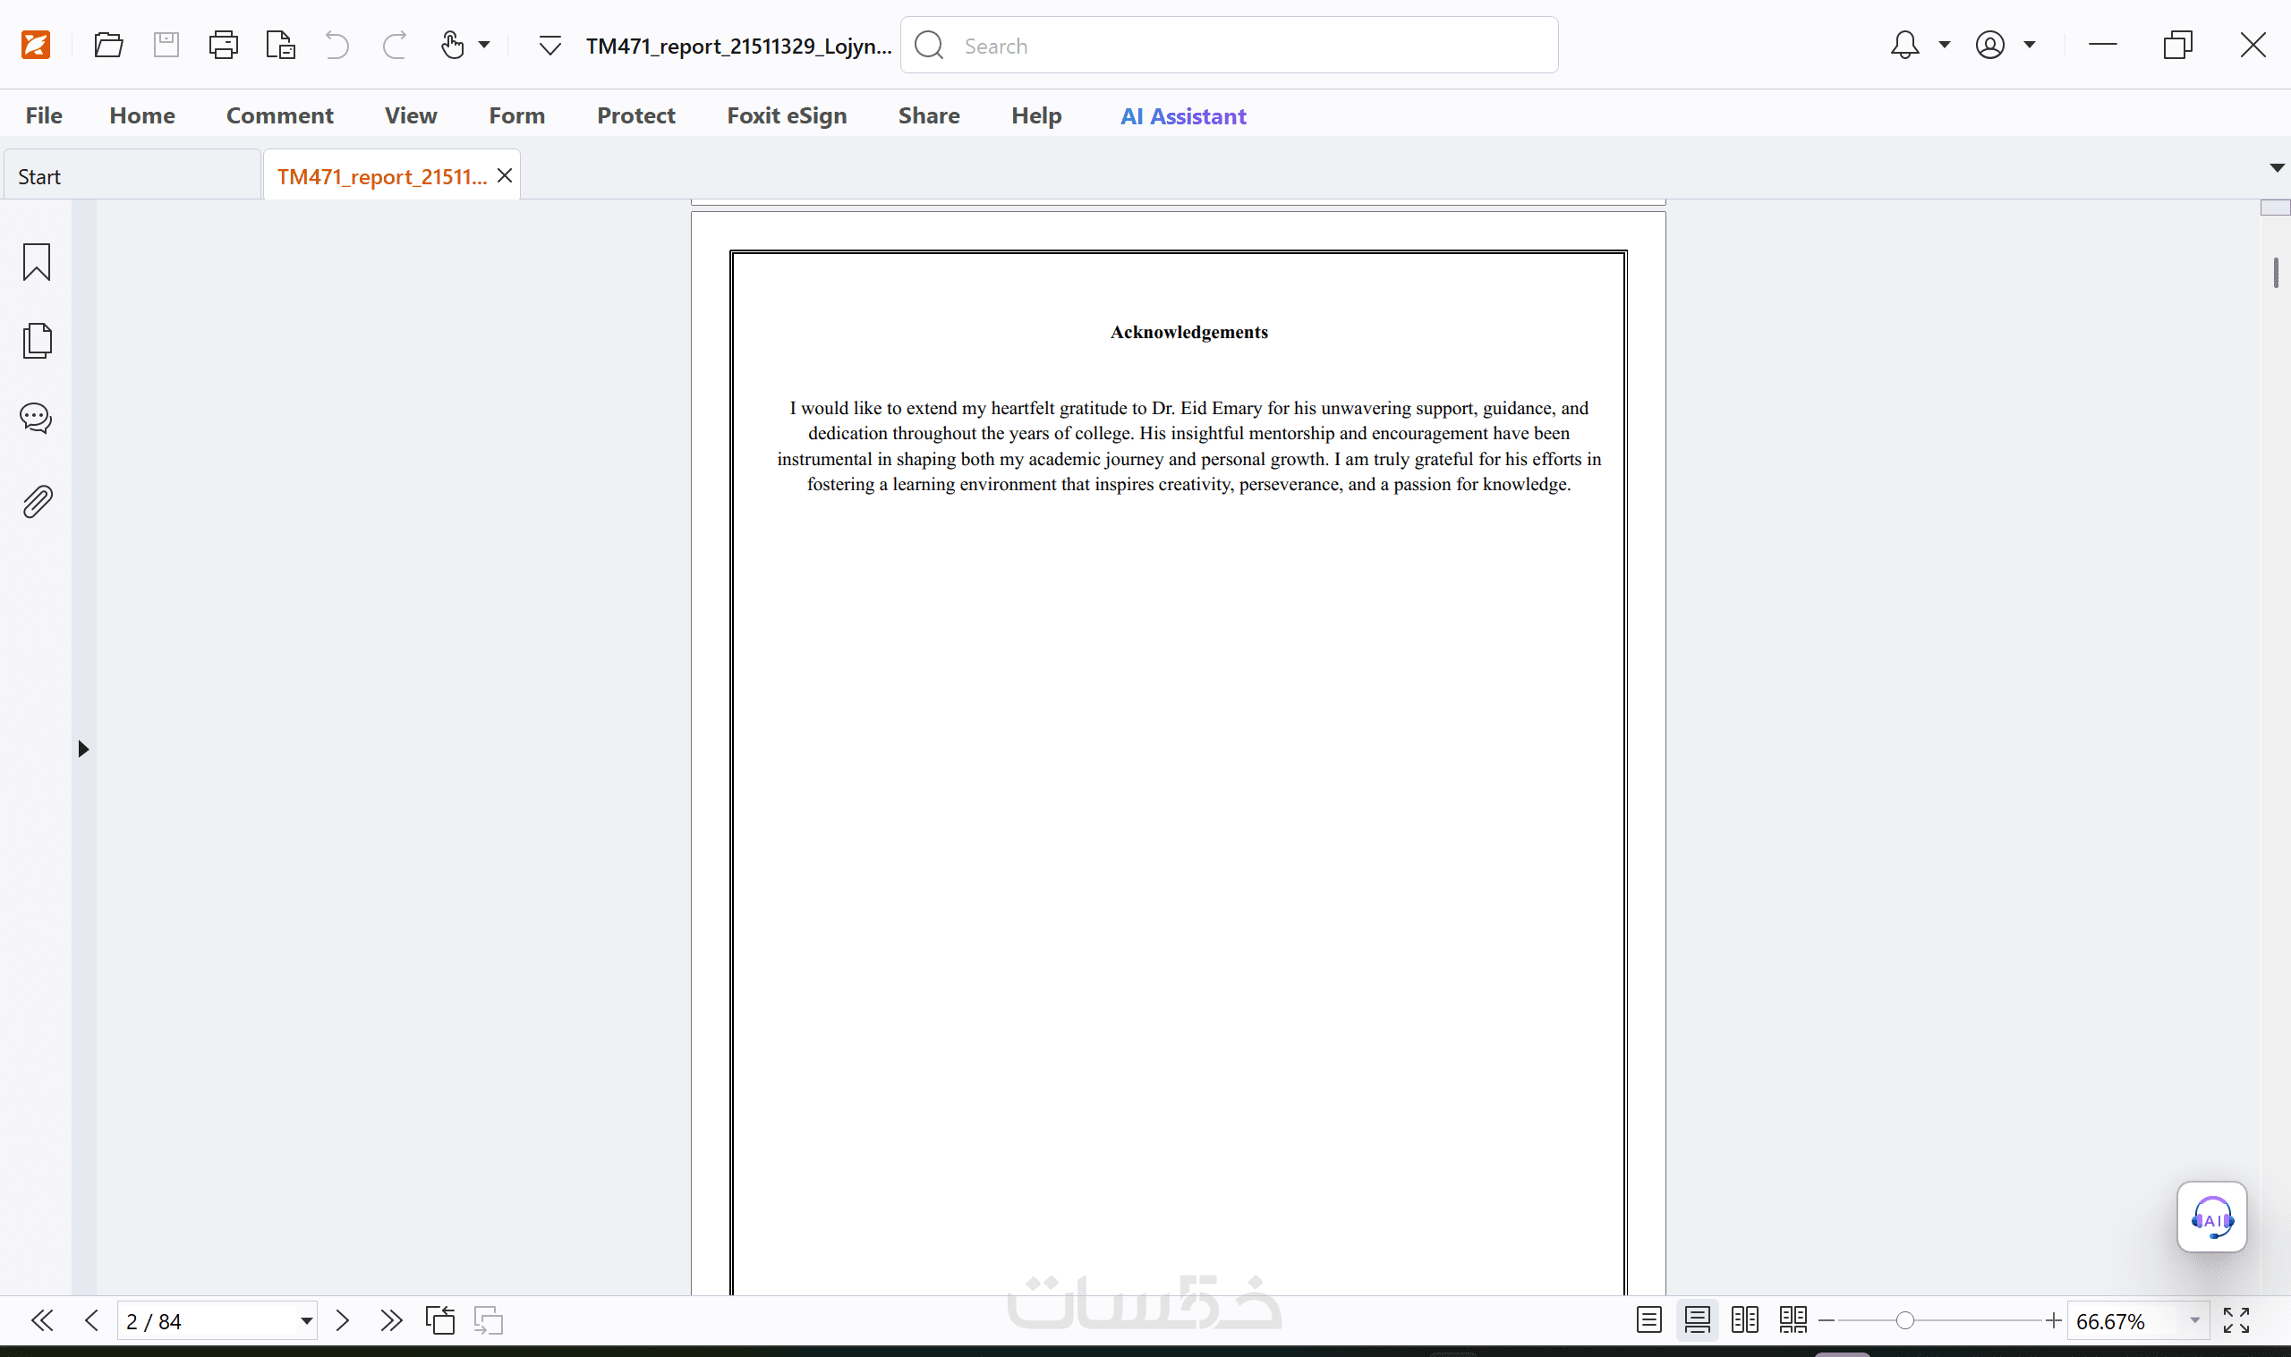The width and height of the screenshot is (2291, 1357).
Task: Open the Bookmarks panel icon
Action: 37,262
